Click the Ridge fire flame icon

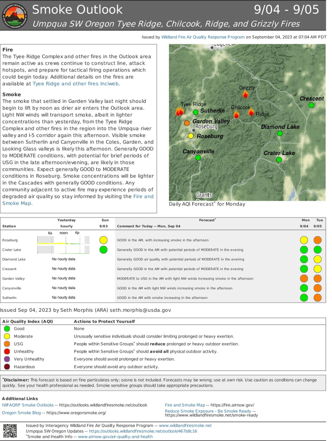[251, 112]
